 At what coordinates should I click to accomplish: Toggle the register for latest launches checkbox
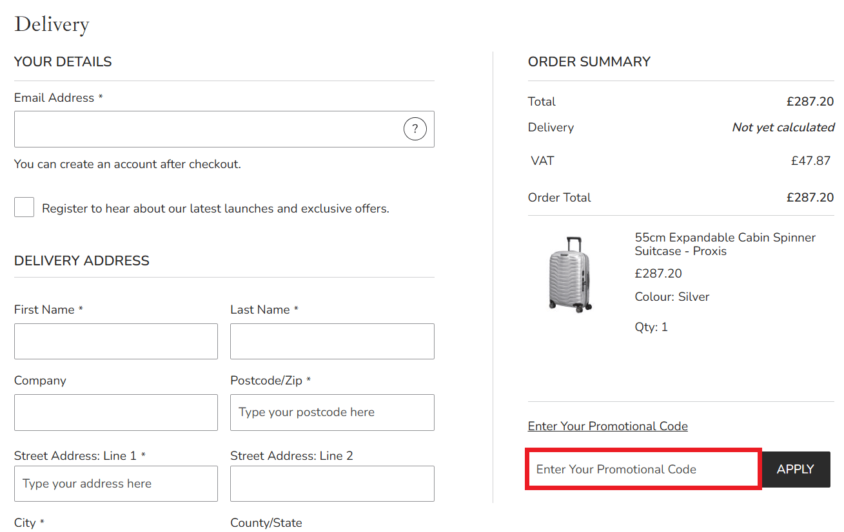(24, 207)
